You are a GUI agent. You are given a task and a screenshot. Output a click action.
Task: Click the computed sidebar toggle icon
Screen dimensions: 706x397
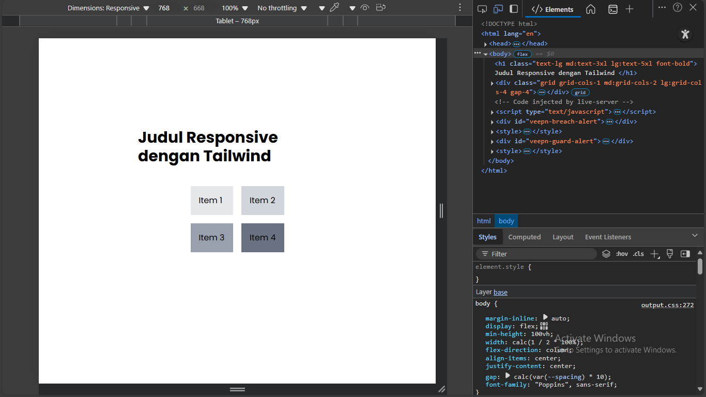685,254
